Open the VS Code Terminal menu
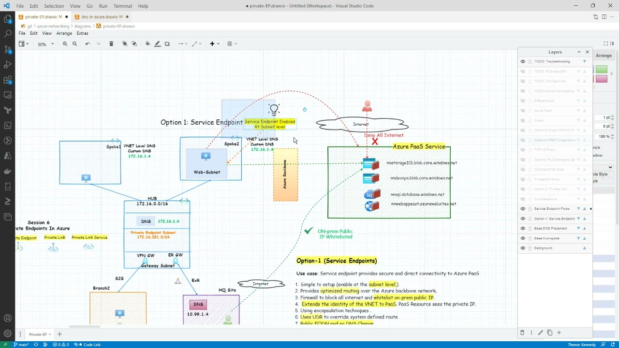619x348 pixels. (123, 6)
